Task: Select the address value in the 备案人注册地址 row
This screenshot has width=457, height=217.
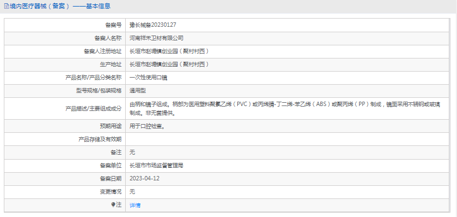Action: click(x=169, y=51)
